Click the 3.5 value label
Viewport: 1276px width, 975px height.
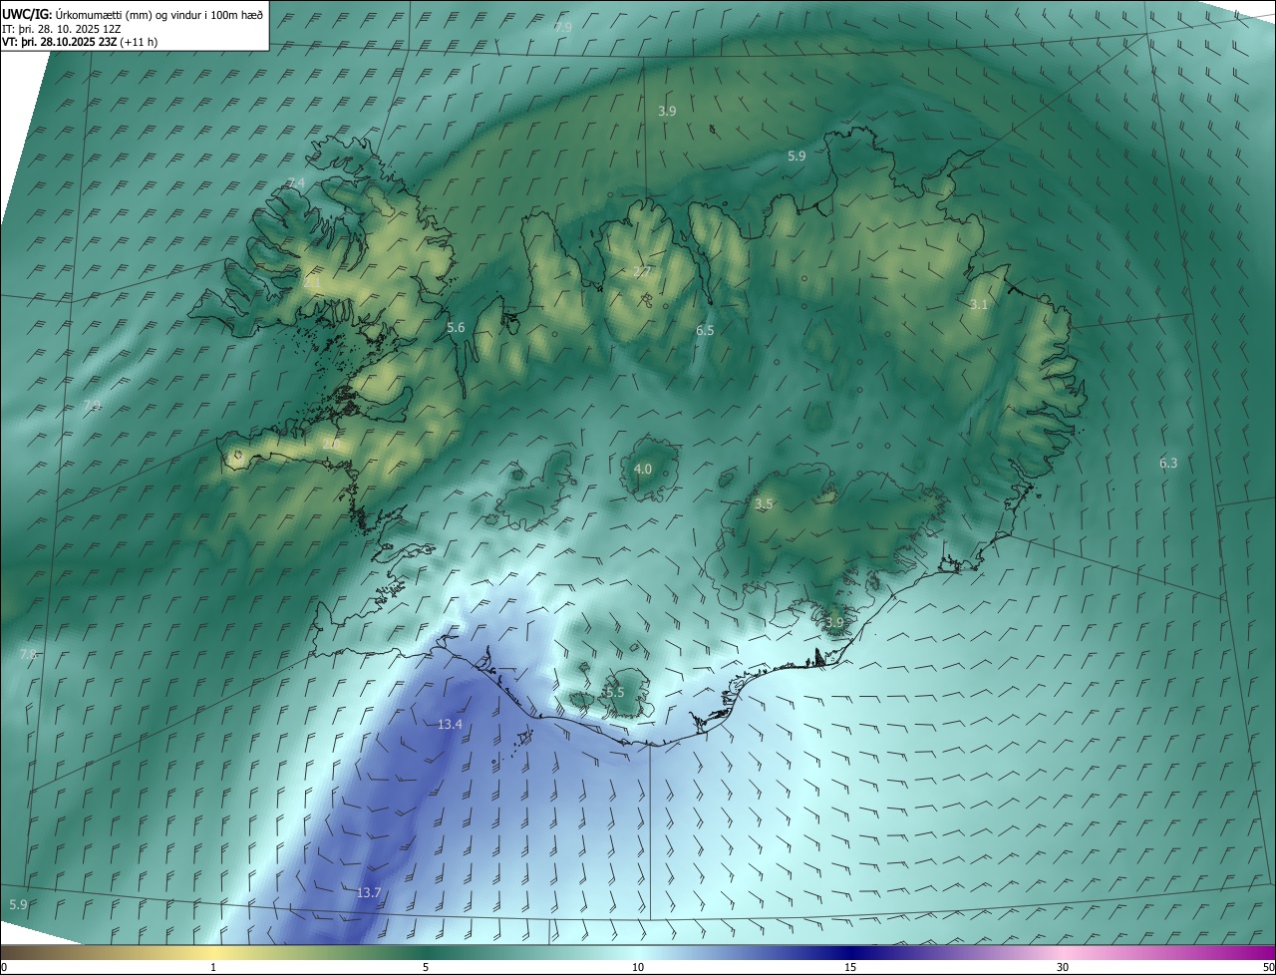764,504
